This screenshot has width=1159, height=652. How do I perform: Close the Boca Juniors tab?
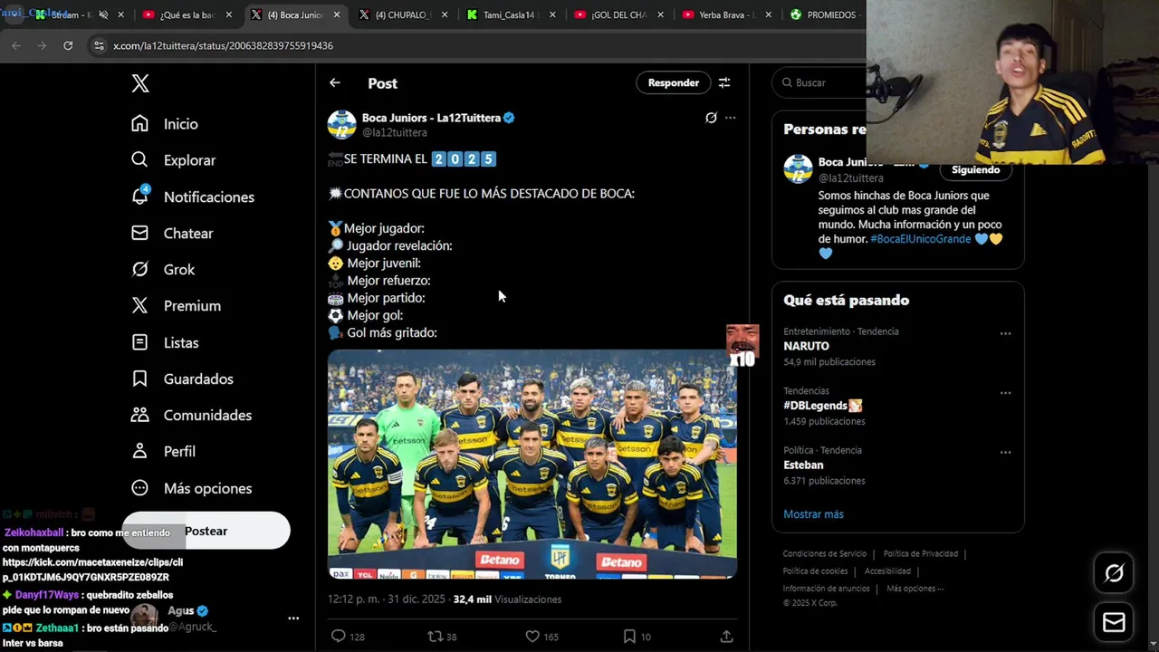pos(337,15)
